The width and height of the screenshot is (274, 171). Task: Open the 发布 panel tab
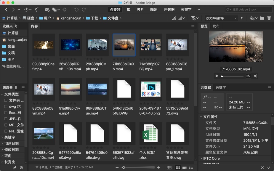pyautogui.click(x=216, y=26)
